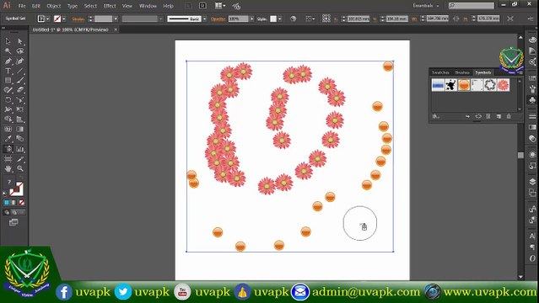This screenshot has height=303, width=539.
Task: Activate the None mode button under fill box
Action: pyautogui.click(x=21, y=203)
